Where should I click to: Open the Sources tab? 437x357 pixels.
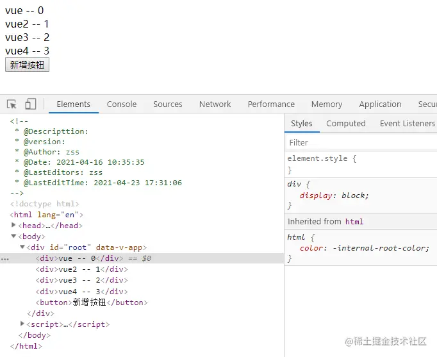[167, 104]
